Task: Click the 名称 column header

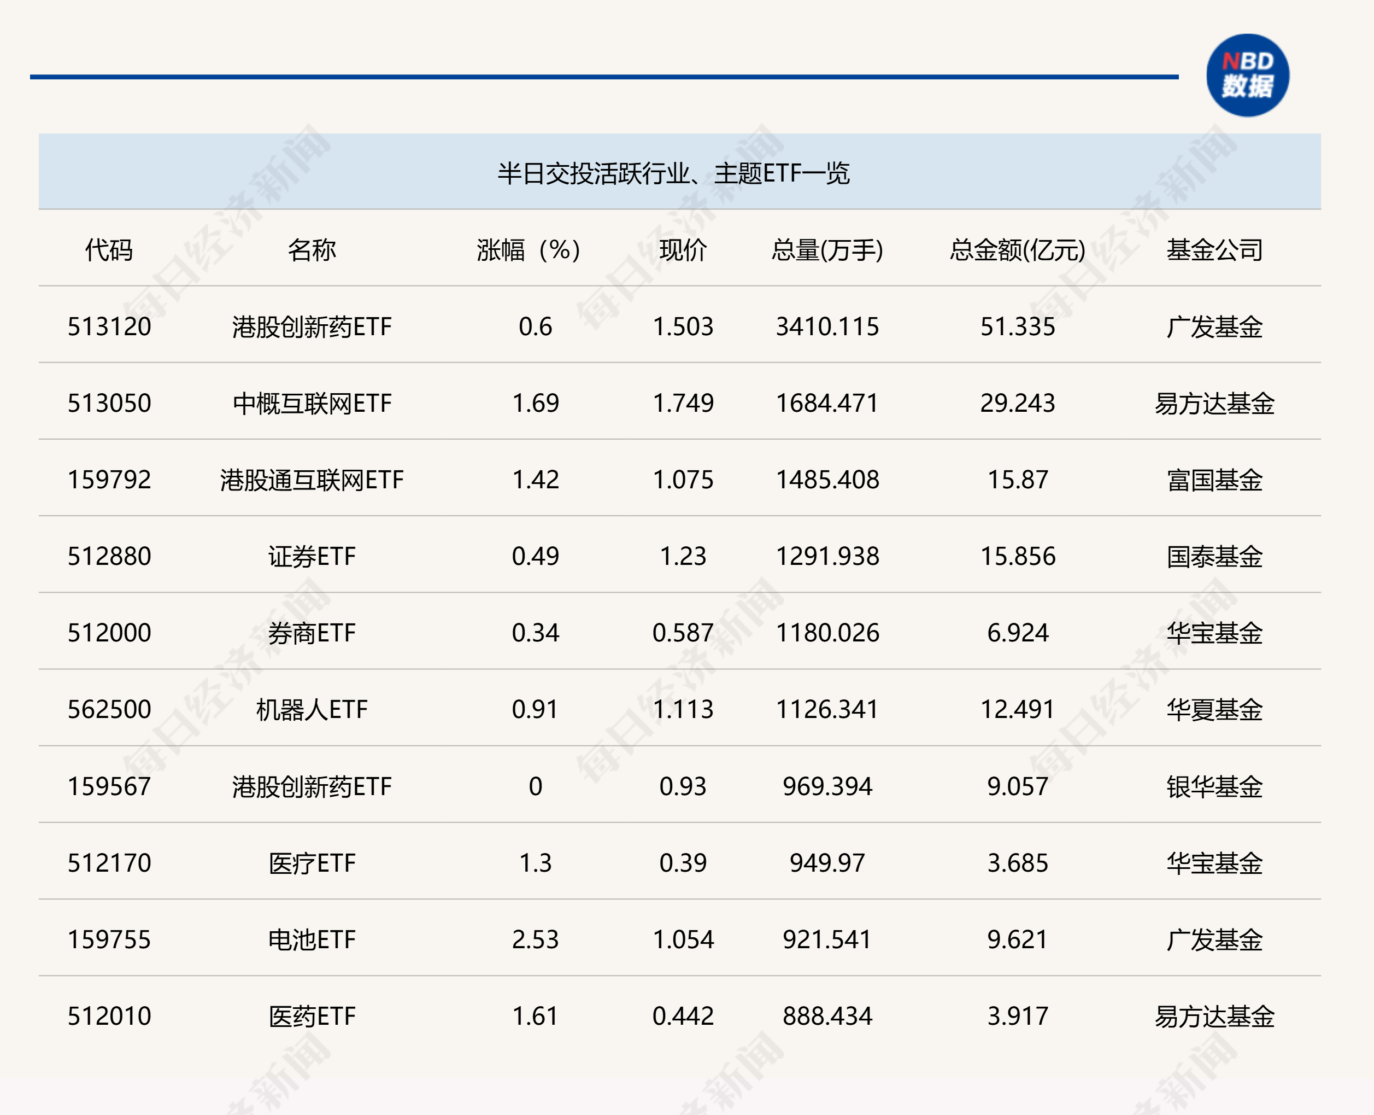Action: click(x=312, y=250)
